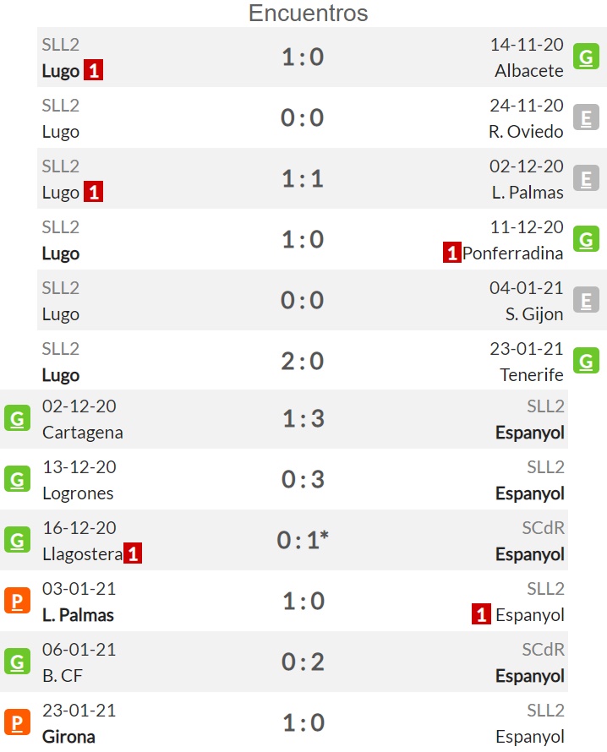Screen dimensions: 607x752
Task: Click the Encuentros heading
Action: coord(308,13)
